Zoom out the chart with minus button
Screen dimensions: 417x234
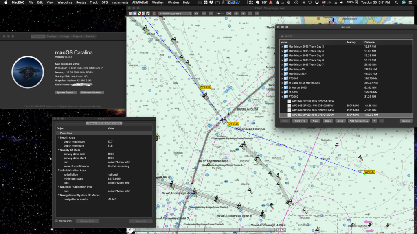(211, 13)
